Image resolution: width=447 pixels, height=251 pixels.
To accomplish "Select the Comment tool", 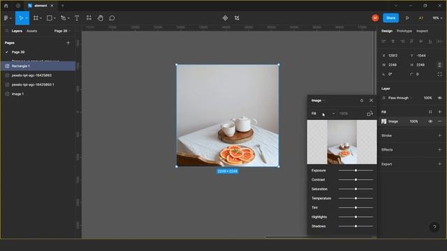I will [112, 18].
